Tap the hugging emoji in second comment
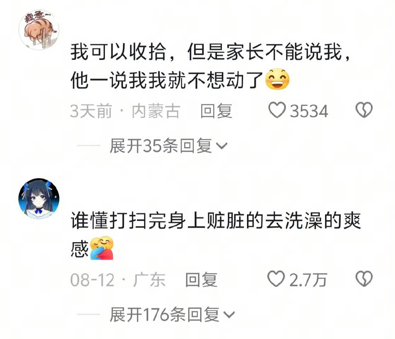Screen dimensions: 395x339 click(102, 248)
